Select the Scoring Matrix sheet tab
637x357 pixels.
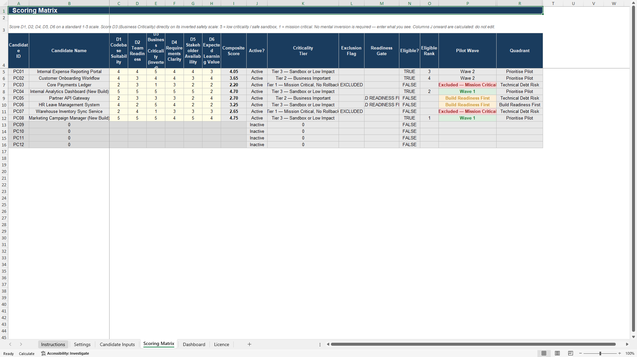pos(159,344)
